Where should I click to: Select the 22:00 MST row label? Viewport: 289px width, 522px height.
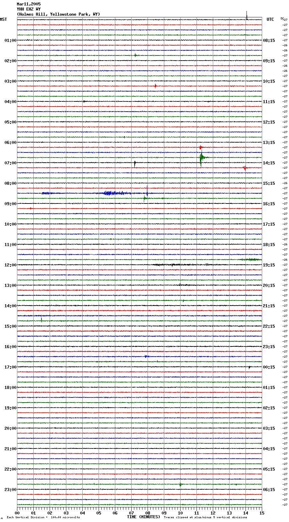(x=11, y=469)
